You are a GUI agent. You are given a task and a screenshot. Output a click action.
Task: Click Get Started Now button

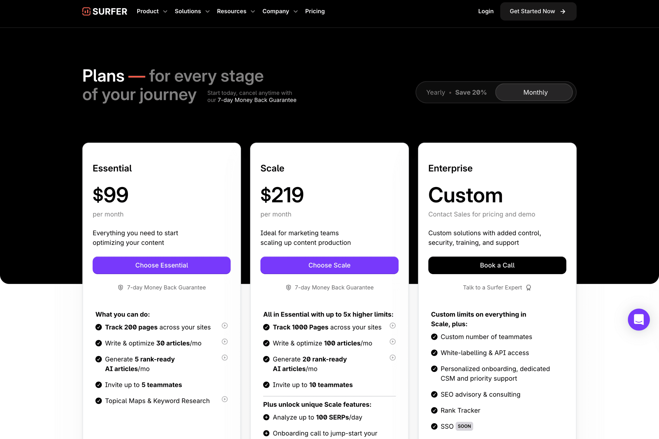coord(538,11)
